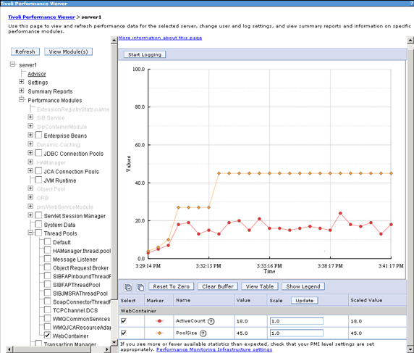Open Performance Monitoring Infrastructure settings link

click(x=214, y=349)
